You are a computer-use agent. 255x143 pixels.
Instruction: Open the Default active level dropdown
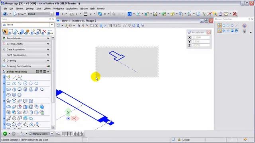(51, 14)
